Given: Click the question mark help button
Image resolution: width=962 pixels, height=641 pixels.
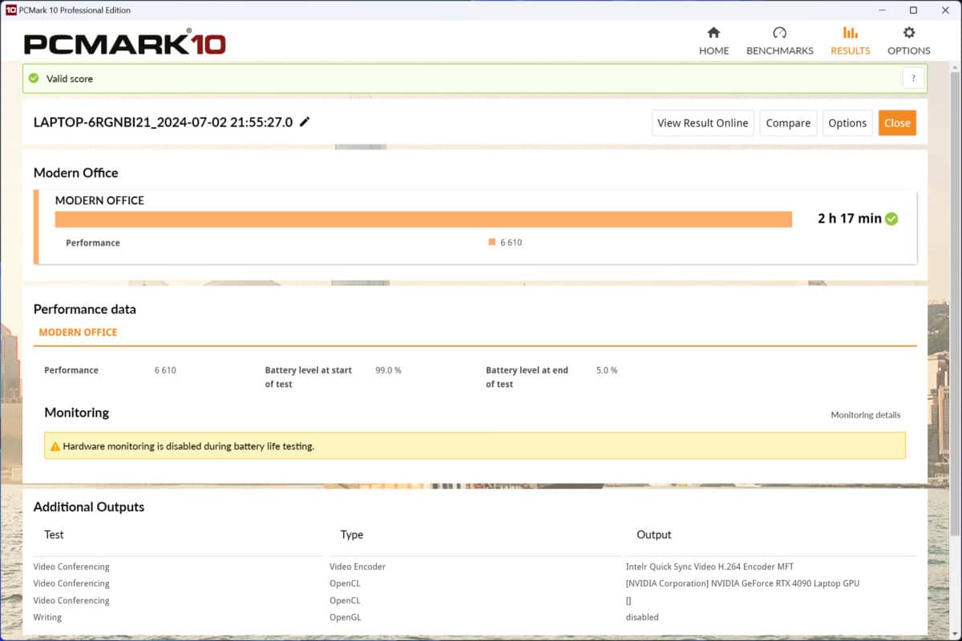Looking at the screenshot, I should (913, 79).
